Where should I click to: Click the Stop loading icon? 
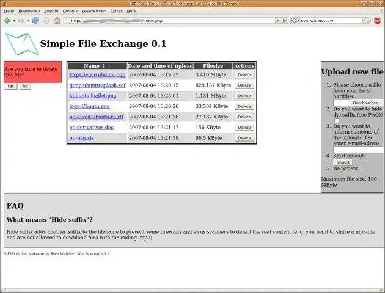tap(46, 21)
